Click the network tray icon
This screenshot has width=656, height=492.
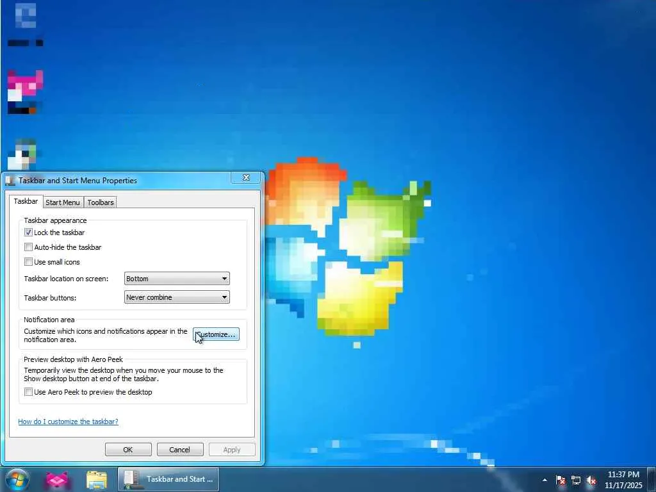576,480
